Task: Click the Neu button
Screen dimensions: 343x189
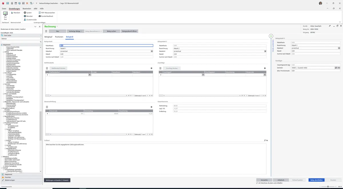Action: tap(57, 31)
